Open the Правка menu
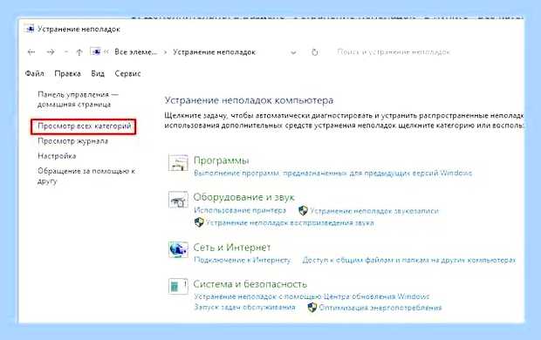Image resolution: width=541 pixels, height=340 pixels. [68, 73]
